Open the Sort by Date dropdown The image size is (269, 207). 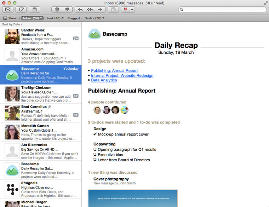point(12,24)
